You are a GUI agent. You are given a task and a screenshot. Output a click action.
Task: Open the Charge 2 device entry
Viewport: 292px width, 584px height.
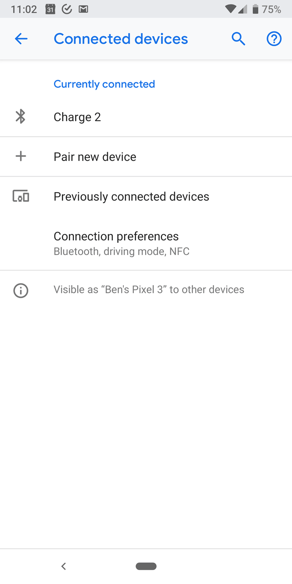[x=77, y=117]
